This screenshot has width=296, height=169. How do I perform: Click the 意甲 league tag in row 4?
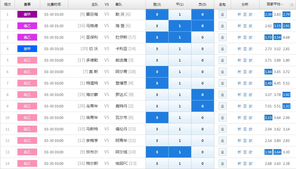tap(27, 49)
